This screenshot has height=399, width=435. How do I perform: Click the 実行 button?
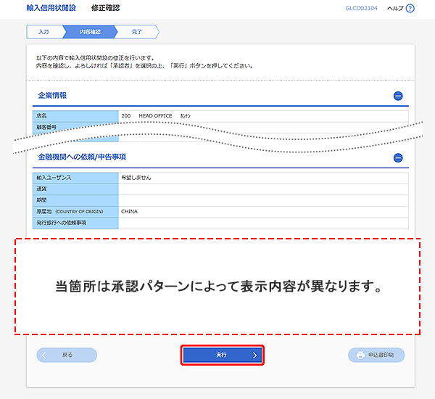point(223,355)
